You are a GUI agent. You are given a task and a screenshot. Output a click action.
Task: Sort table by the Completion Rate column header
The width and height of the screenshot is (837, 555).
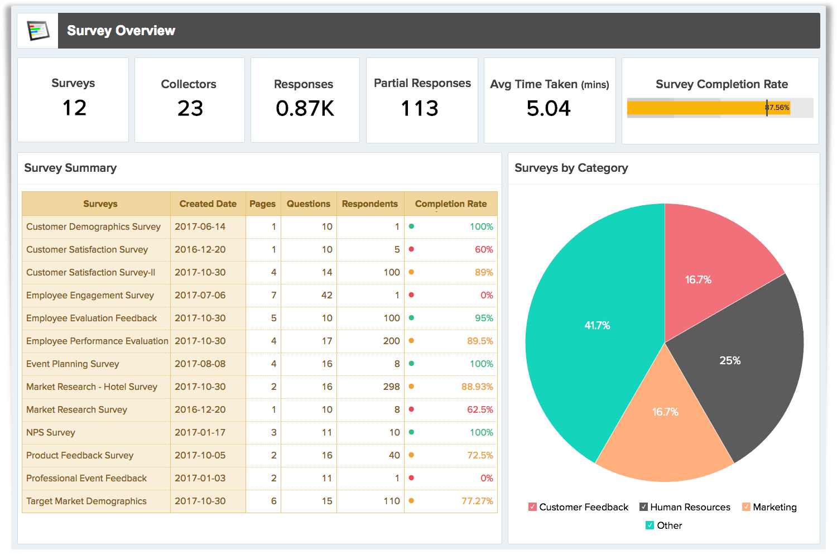[x=450, y=204]
